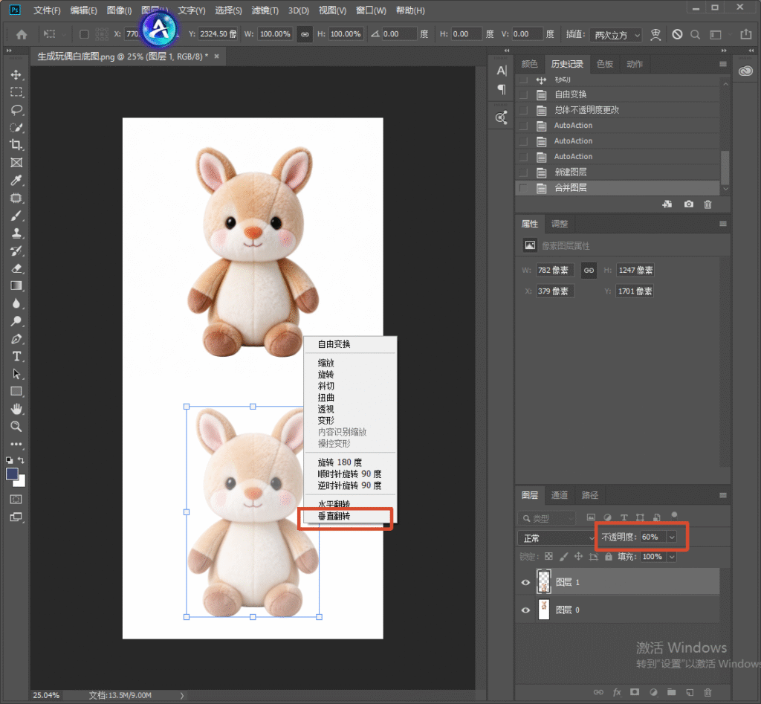Choose 垂直翻转 from the context menu
This screenshot has width=761, height=704.
click(350, 516)
